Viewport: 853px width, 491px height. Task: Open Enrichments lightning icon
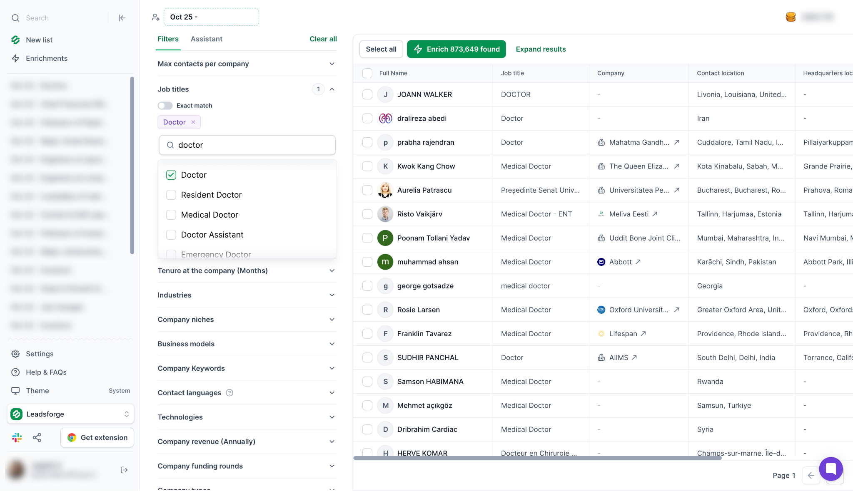point(15,58)
